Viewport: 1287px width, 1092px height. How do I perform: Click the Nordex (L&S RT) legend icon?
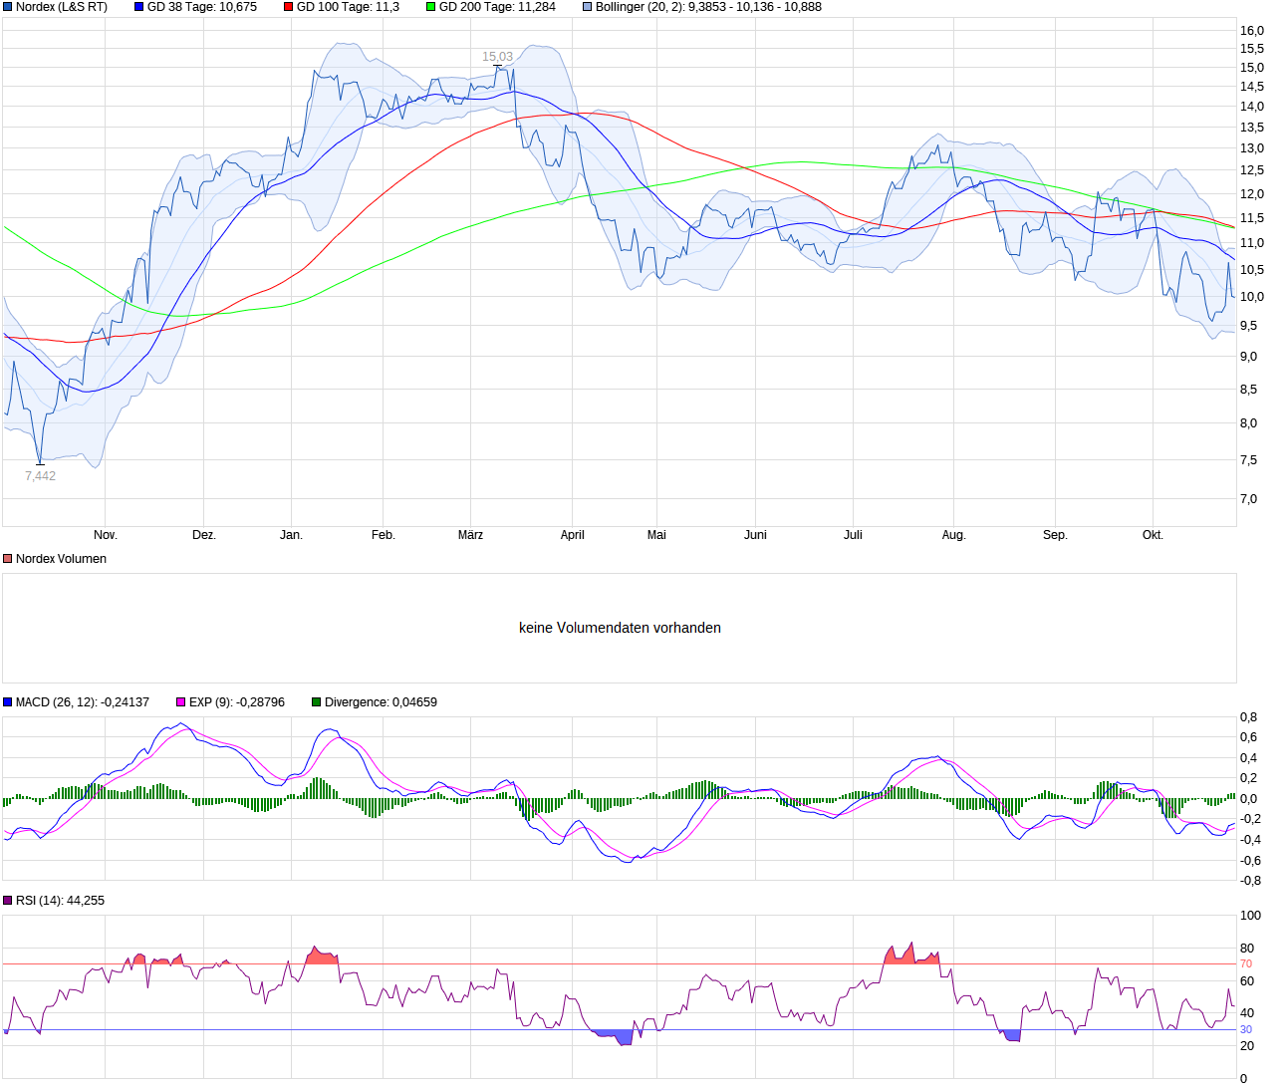point(8,7)
